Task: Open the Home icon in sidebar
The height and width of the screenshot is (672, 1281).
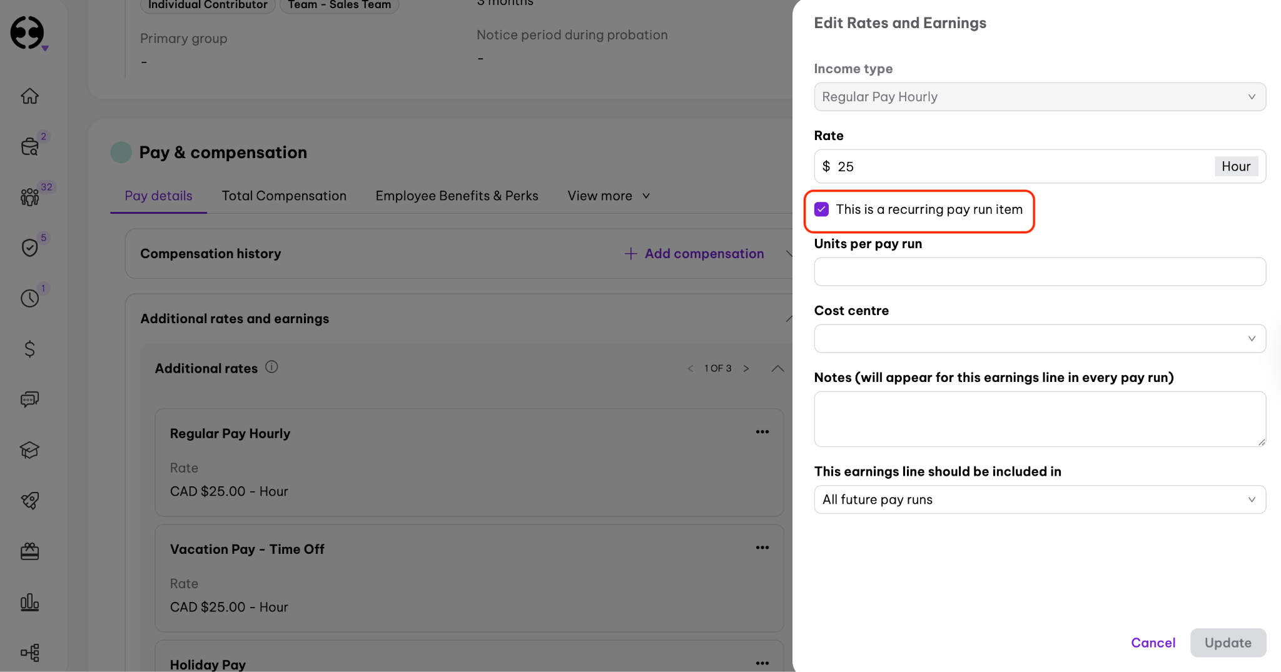Action: click(29, 96)
